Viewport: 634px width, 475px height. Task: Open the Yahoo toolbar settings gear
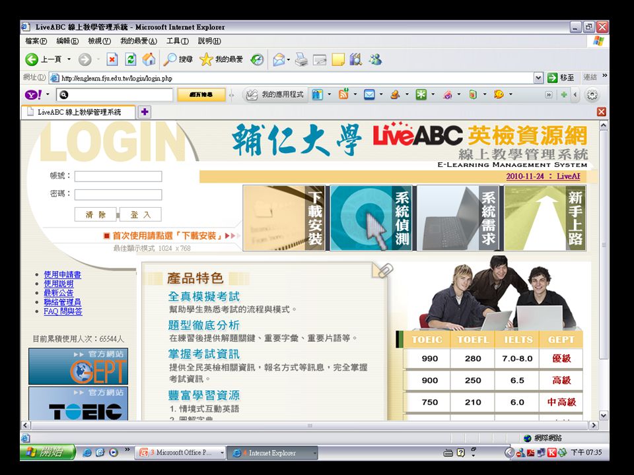pos(592,94)
